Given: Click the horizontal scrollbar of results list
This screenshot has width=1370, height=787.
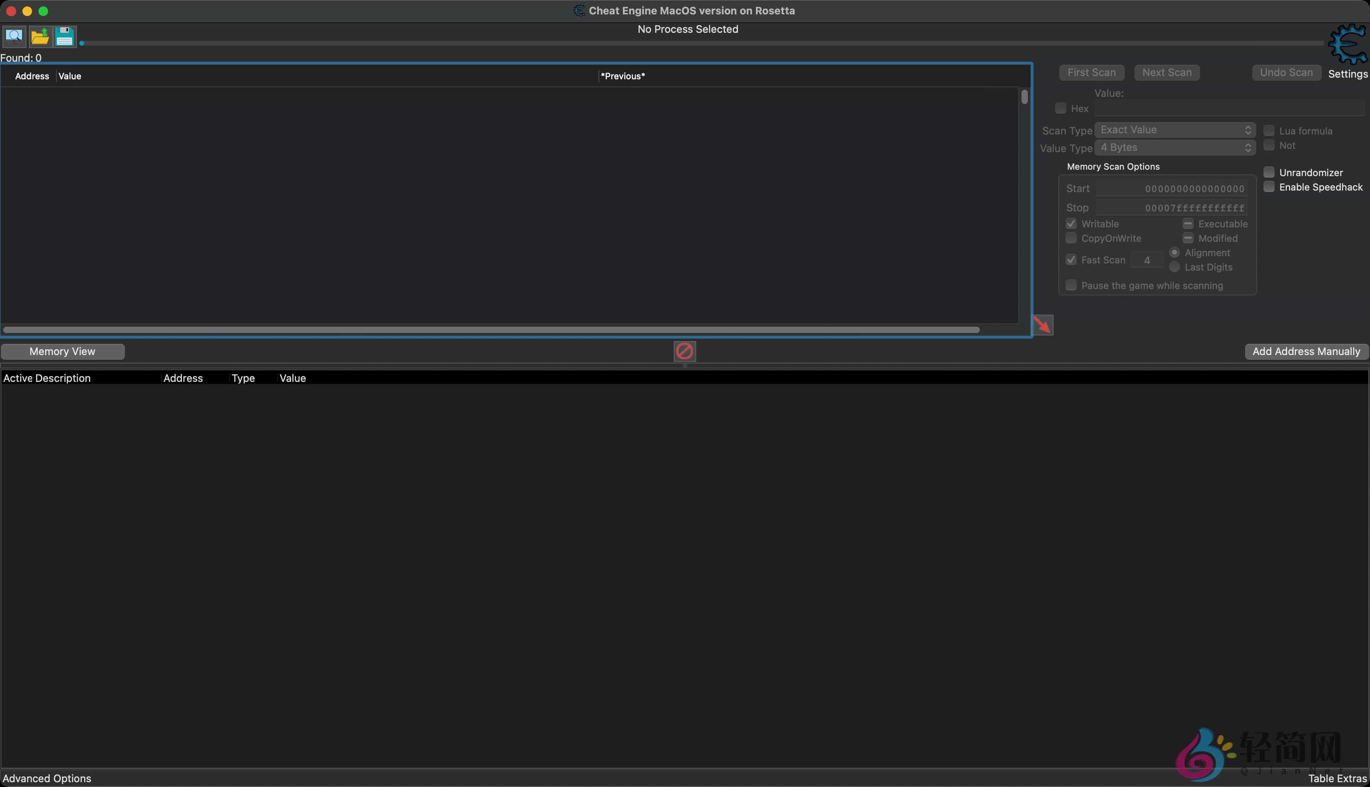Looking at the screenshot, I should coord(491,330).
